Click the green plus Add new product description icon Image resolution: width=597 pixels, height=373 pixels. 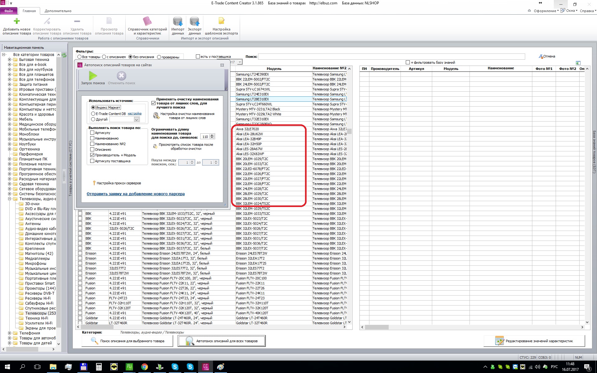(x=17, y=21)
